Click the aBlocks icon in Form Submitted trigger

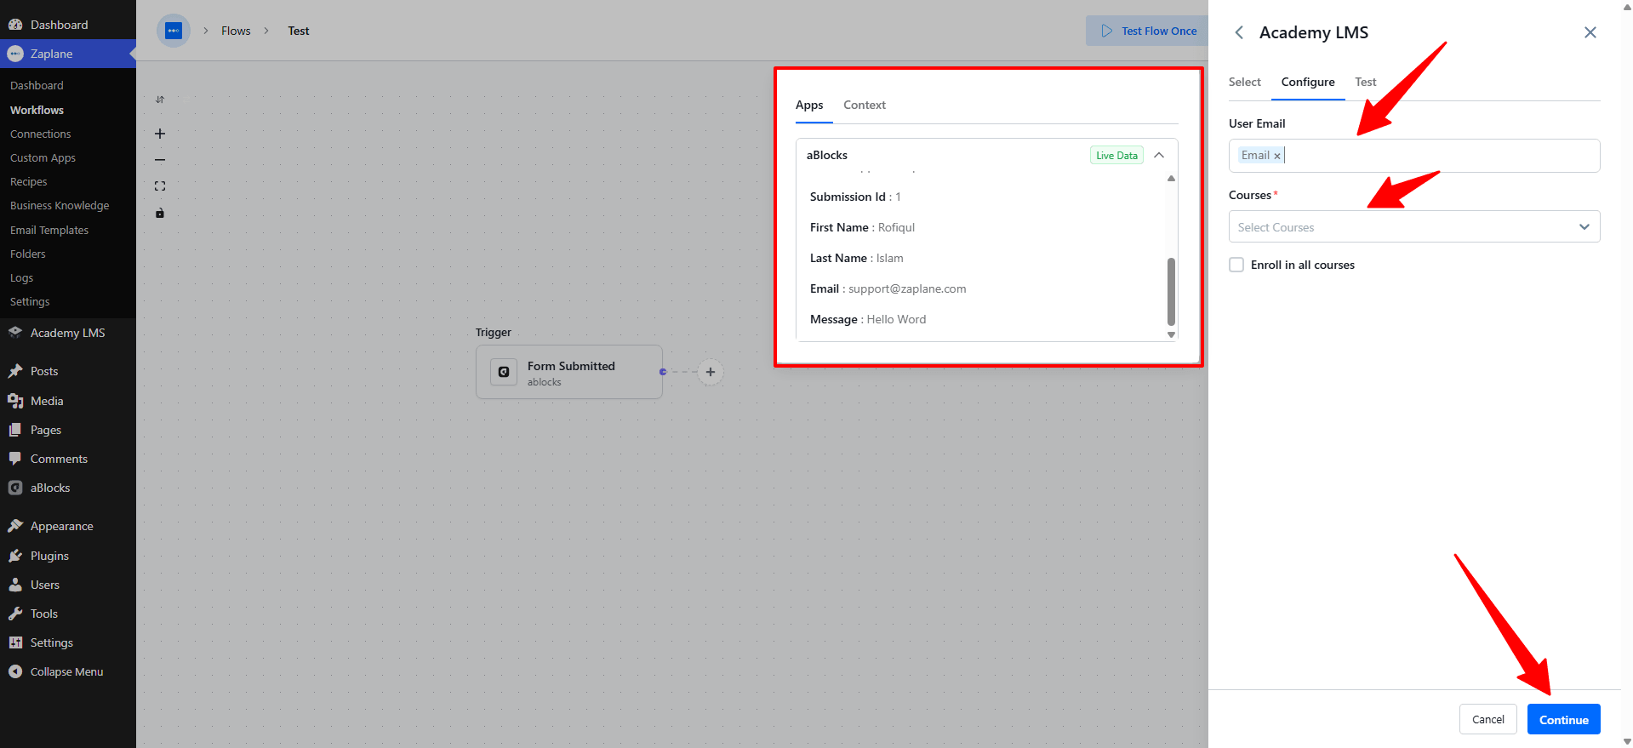504,372
